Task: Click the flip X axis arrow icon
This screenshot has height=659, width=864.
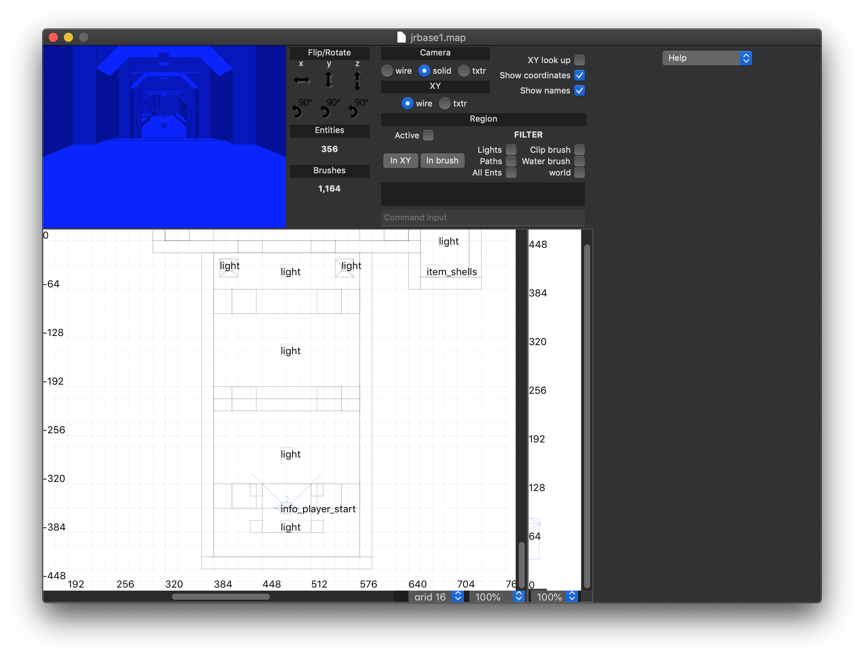Action: pyautogui.click(x=302, y=81)
